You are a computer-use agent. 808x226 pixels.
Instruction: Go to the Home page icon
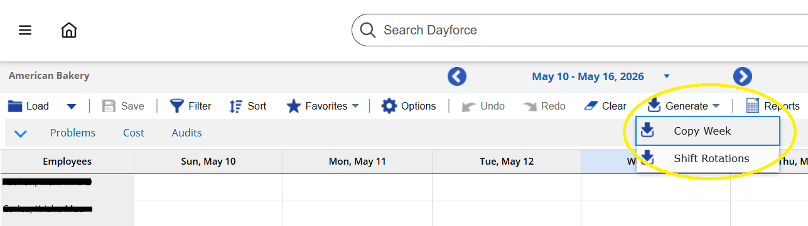click(69, 30)
